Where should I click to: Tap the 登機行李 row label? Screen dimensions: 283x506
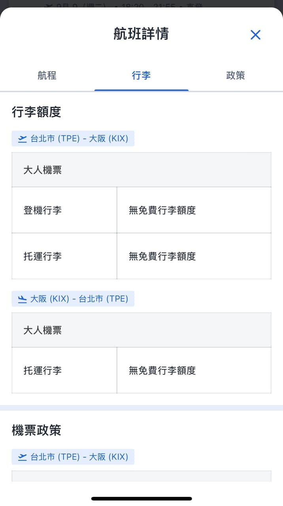43,210
